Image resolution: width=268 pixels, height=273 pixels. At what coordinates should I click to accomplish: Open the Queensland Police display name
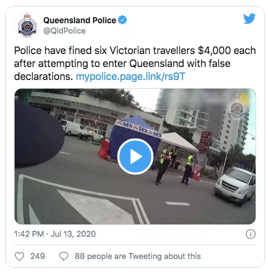pos(79,20)
